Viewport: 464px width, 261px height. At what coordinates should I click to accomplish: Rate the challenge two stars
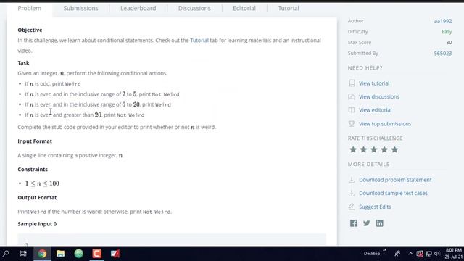tap(363, 149)
